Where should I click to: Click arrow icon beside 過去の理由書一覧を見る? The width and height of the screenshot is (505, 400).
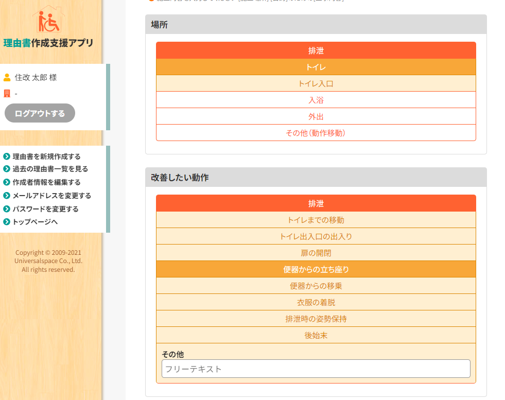coord(7,169)
